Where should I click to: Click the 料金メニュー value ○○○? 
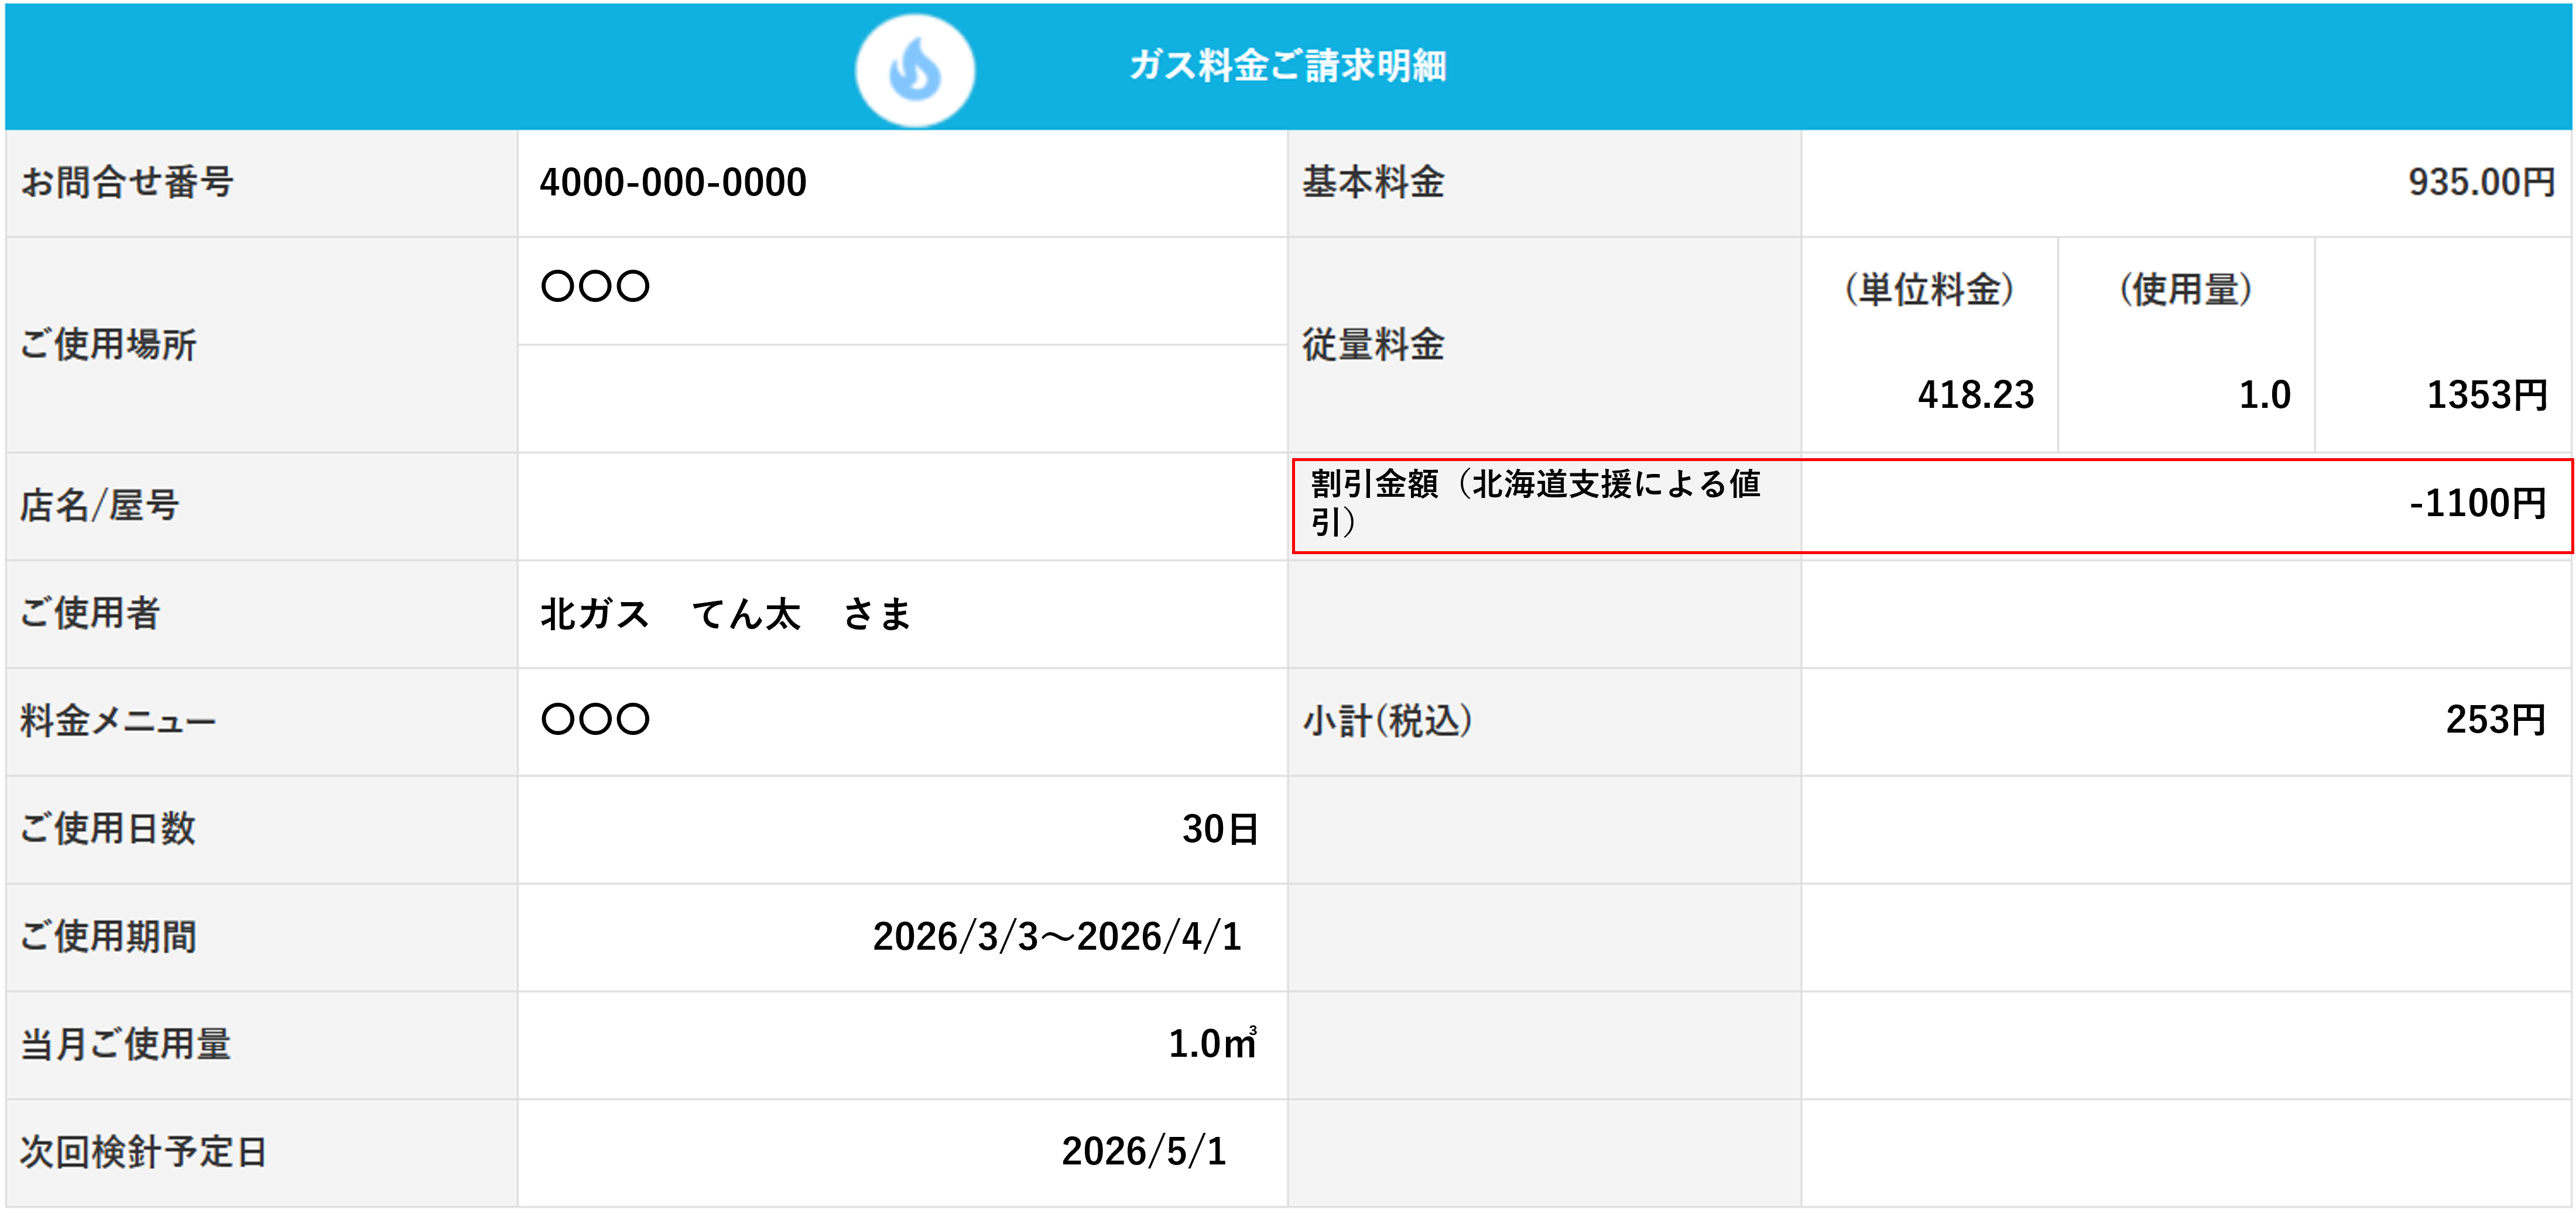click(595, 719)
